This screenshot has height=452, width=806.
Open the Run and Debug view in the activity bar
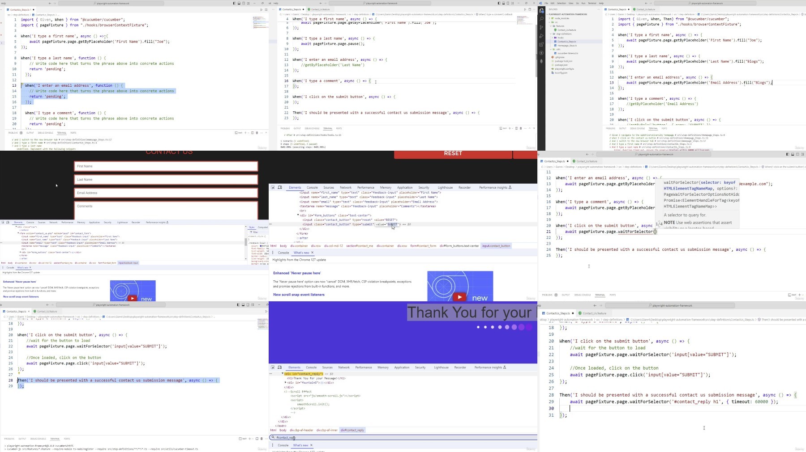click(x=541, y=36)
